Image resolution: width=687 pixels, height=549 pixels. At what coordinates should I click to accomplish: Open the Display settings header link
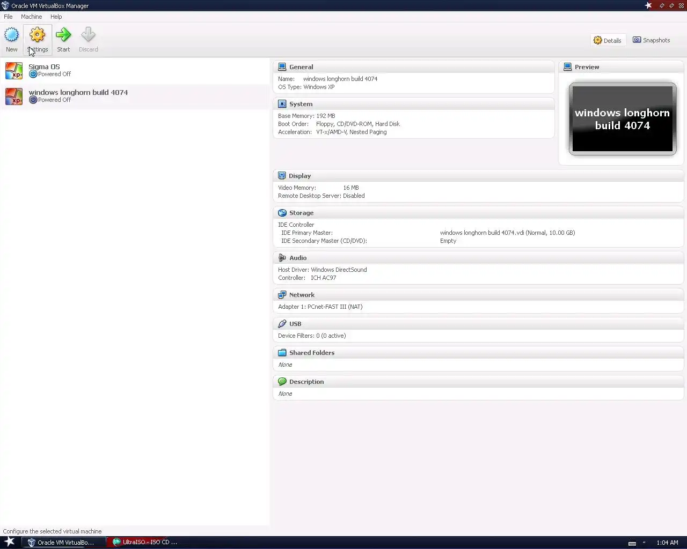pyautogui.click(x=299, y=176)
